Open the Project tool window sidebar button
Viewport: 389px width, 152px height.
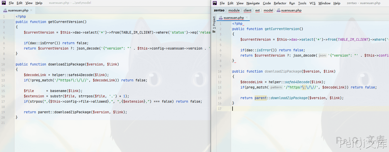(214, 22)
